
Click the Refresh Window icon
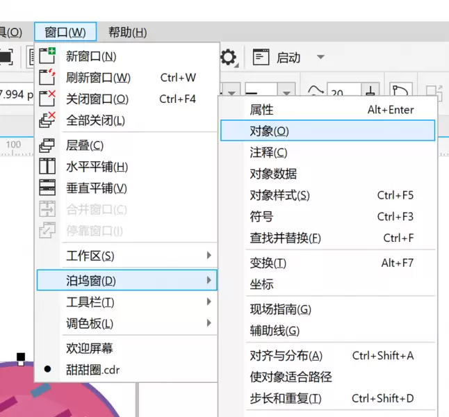coord(47,76)
